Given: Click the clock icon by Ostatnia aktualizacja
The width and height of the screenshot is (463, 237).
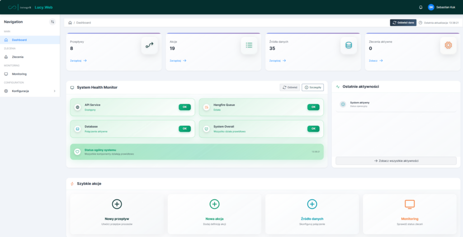Looking at the screenshot, I should (x=420, y=23).
